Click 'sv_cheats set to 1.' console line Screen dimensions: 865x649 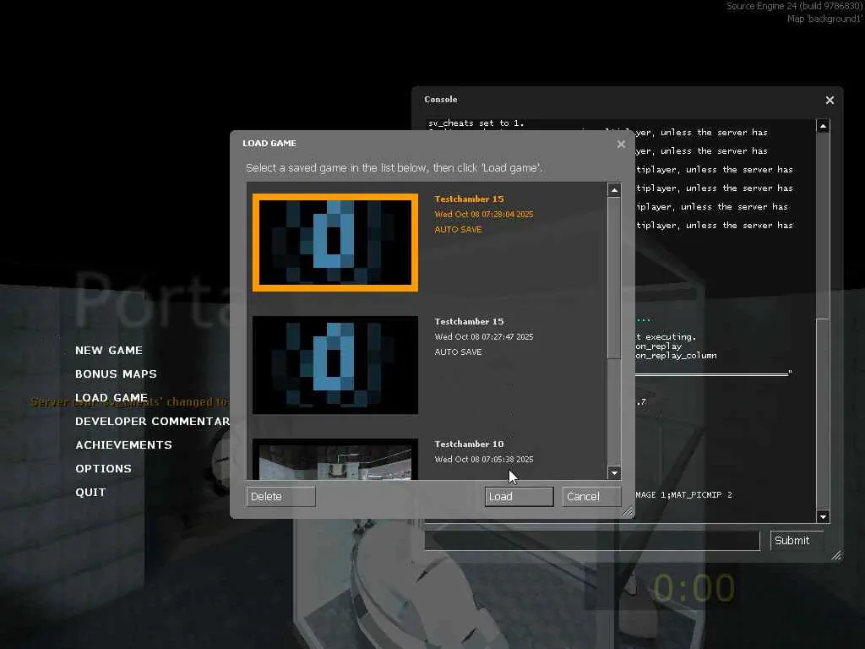[476, 123]
